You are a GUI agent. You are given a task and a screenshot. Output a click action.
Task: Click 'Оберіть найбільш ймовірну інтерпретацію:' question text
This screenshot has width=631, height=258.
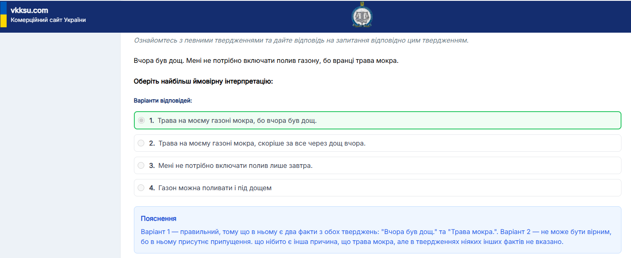point(203,81)
